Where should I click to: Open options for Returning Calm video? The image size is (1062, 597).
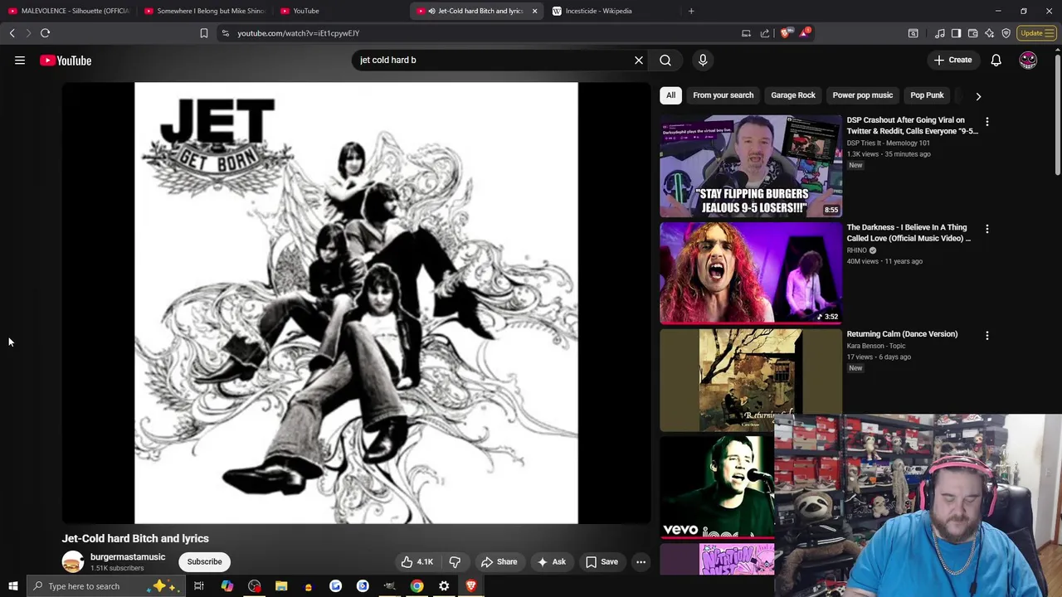tap(986, 335)
